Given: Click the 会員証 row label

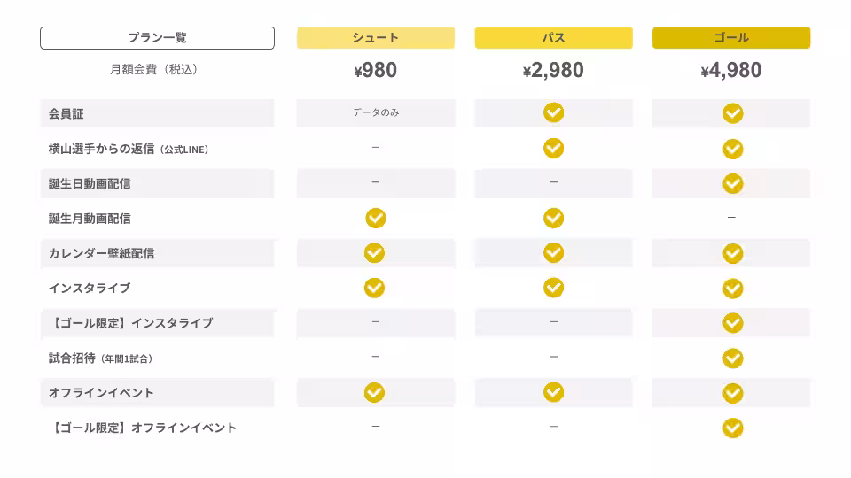Looking at the screenshot, I should tap(66, 114).
